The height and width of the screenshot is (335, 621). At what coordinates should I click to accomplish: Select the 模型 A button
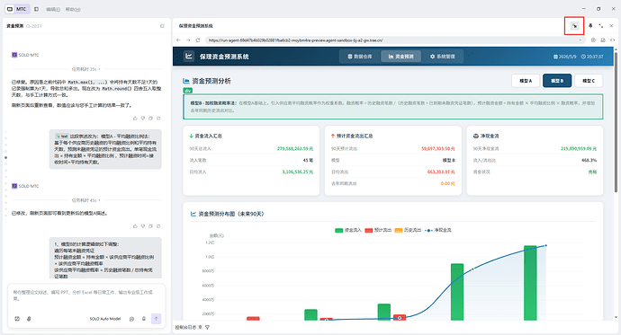click(x=526, y=81)
